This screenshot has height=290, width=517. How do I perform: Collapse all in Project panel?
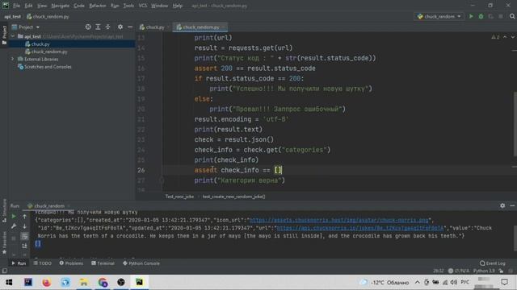(x=107, y=27)
